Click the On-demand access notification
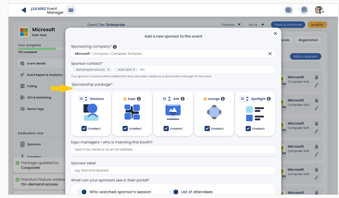This screenshot has height=198, width=339. [39, 182]
